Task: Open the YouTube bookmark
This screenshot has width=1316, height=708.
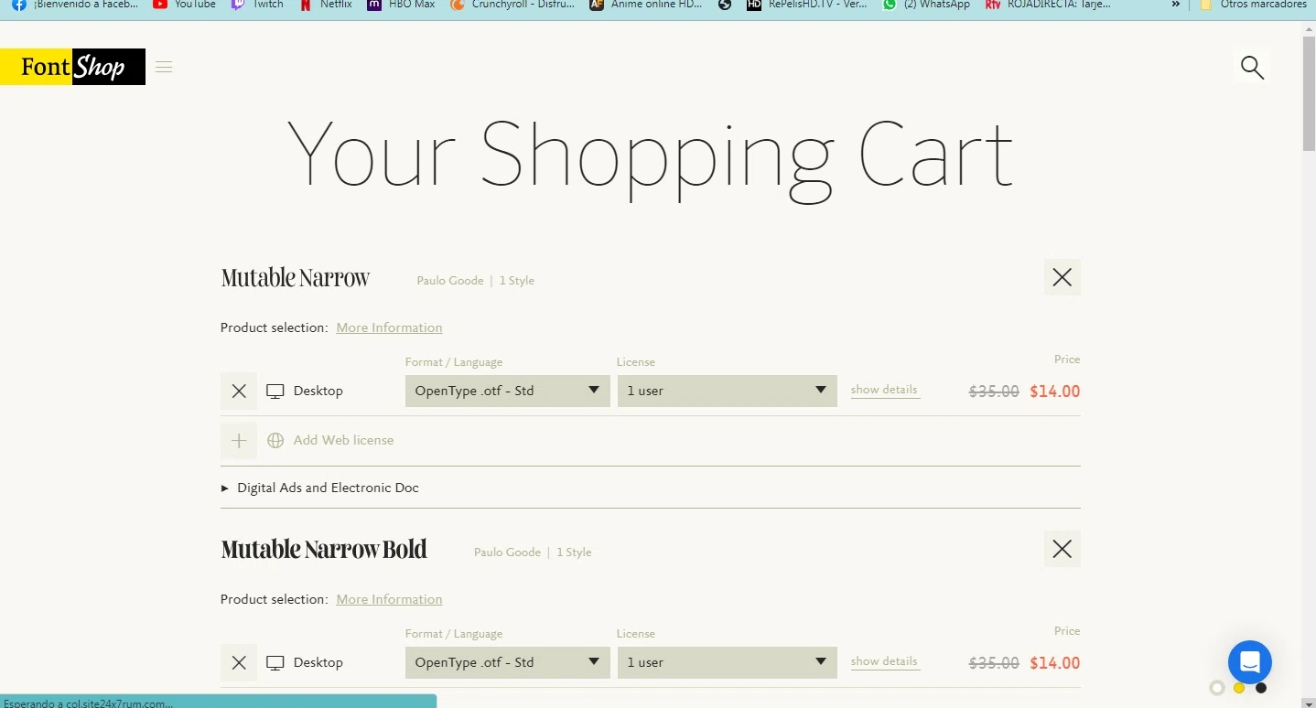Action: 185,5
